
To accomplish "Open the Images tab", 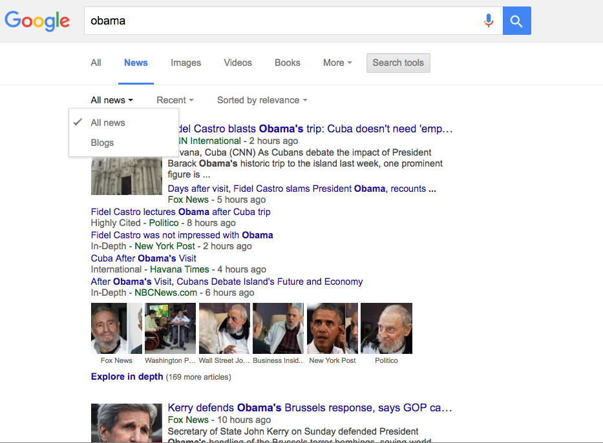I will coord(185,63).
